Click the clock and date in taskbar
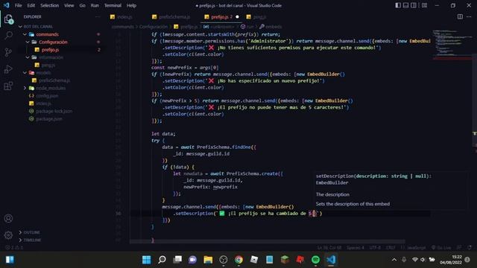 click(x=451, y=260)
